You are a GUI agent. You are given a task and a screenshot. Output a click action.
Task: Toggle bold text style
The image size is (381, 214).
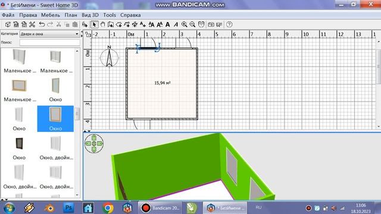point(168,24)
